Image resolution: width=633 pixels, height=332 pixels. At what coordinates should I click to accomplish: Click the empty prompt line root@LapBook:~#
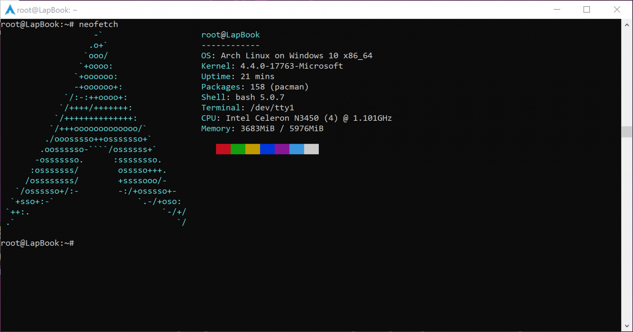[x=37, y=243]
